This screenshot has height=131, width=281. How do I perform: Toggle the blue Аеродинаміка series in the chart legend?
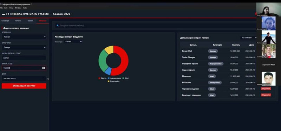pos(115,78)
